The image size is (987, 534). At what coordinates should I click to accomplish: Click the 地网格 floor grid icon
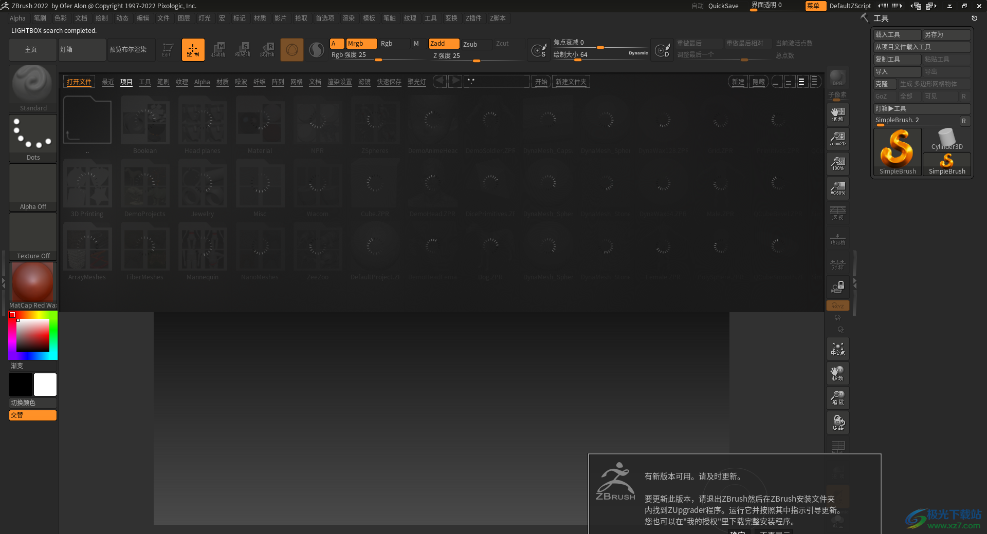point(837,238)
